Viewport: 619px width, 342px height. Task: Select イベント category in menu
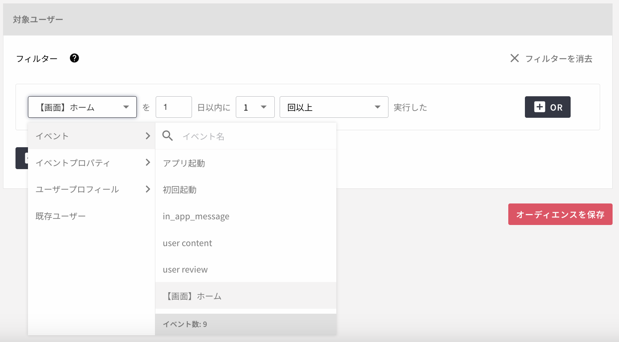91,136
